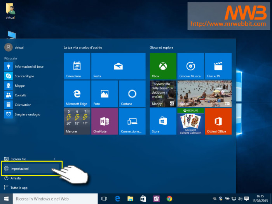272x204 pixels.
Task: Open Groove Musica tile
Action: (x=191, y=66)
